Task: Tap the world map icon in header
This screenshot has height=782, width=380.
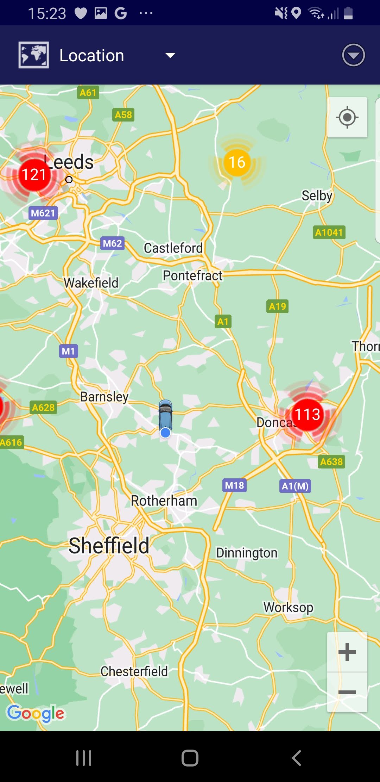Action: (x=34, y=55)
